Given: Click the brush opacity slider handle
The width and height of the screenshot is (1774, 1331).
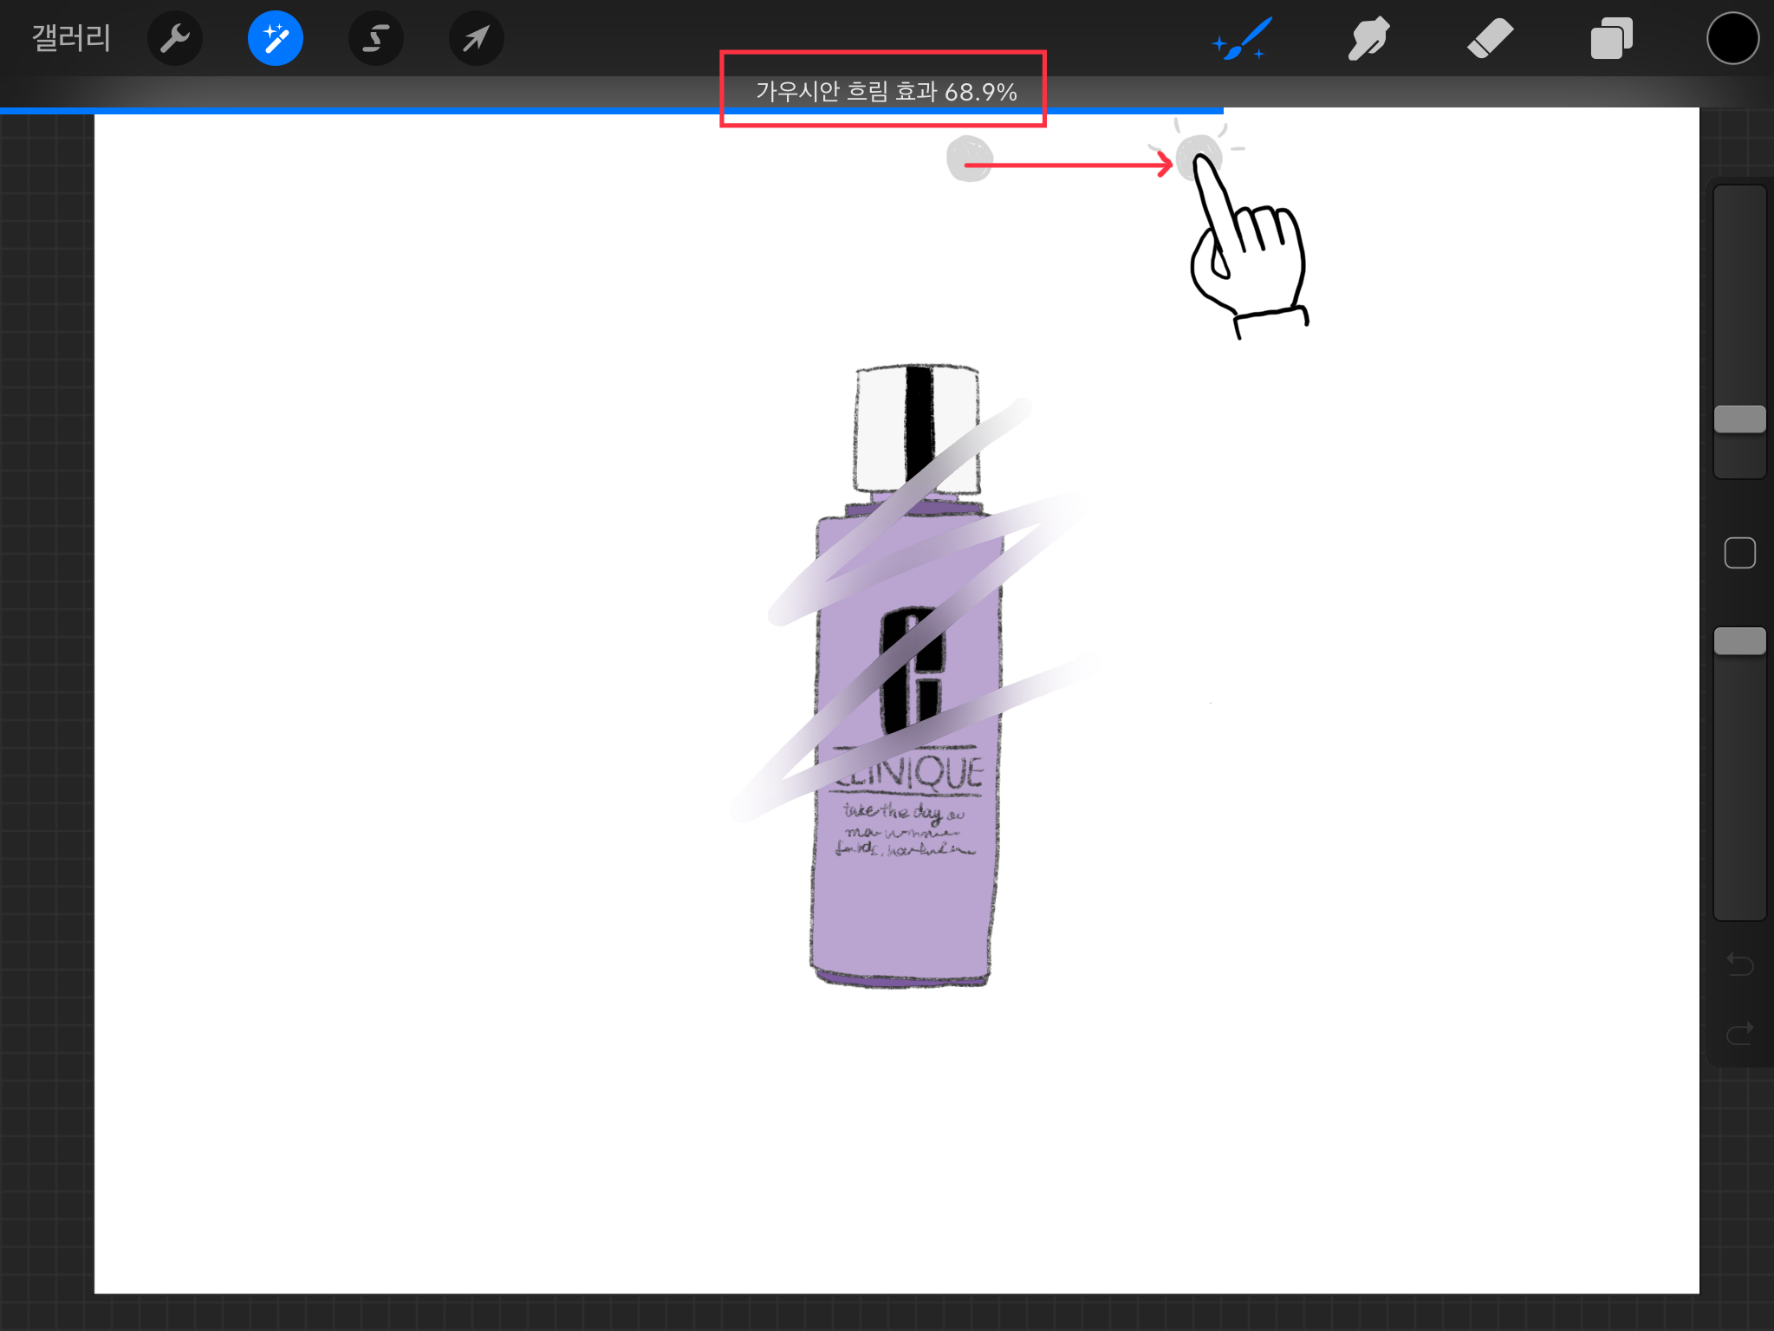Looking at the screenshot, I should pyautogui.click(x=1739, y=641).
